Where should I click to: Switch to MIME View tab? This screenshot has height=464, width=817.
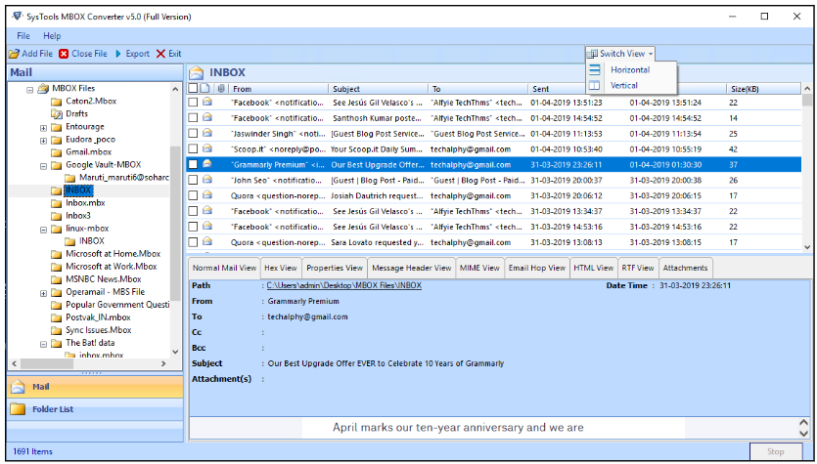[x=479, y=268]
